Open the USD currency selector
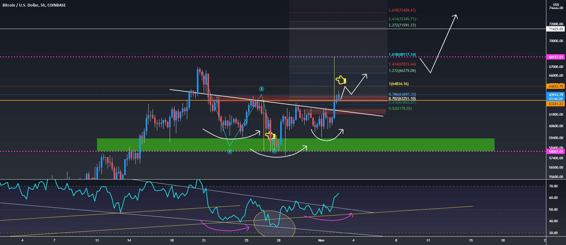Viewport: 566px width, 245px height. (556, 5)
